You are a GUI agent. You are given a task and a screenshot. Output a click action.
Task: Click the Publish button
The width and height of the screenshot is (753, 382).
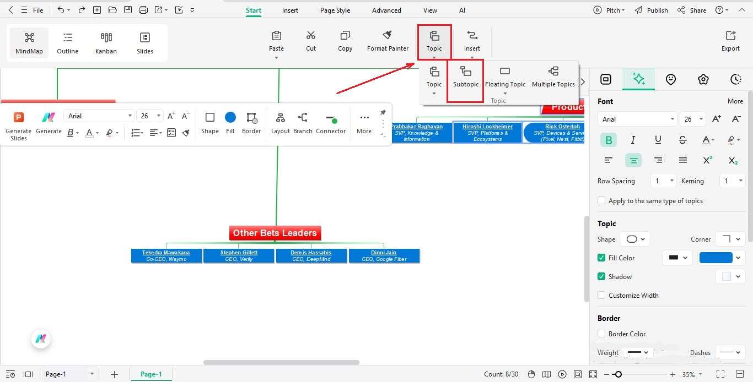point(651,10)
